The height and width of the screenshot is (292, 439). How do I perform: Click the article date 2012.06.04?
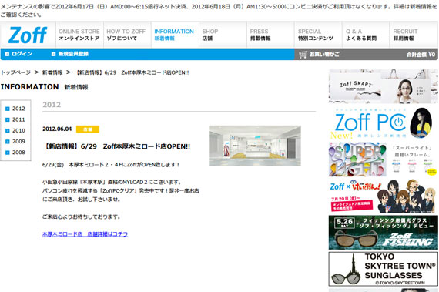(x=57, y=129)
